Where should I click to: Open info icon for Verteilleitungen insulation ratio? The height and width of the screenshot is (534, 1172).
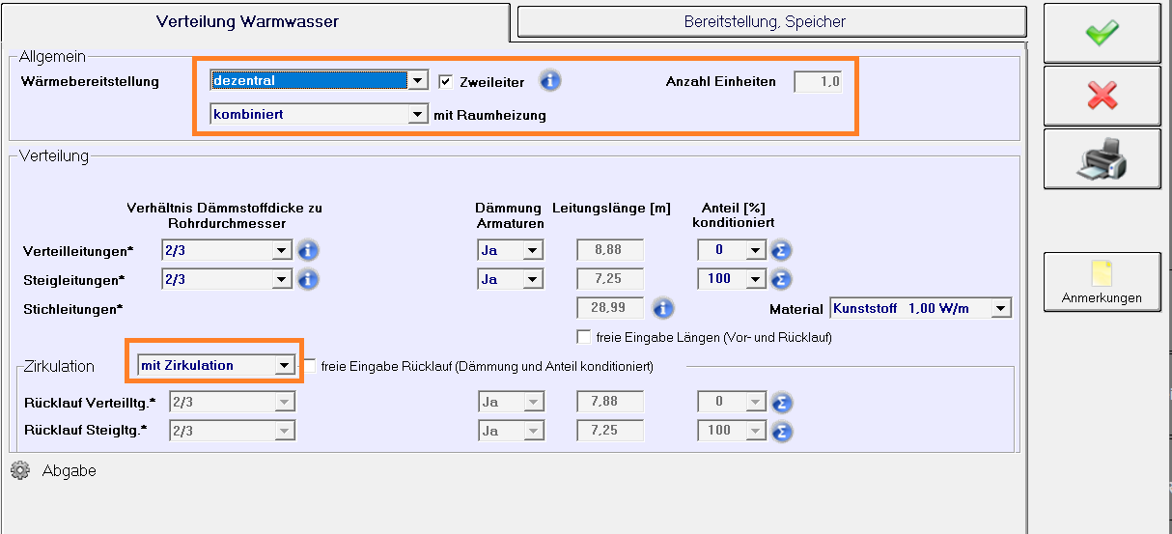point(308,251)
